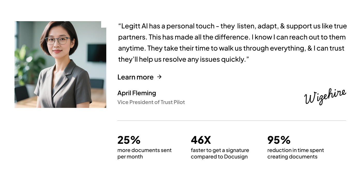Click the word 'Docusign' in caption
Image resolution: width=361 pixels, height=176 pixels.
[236, 157]
